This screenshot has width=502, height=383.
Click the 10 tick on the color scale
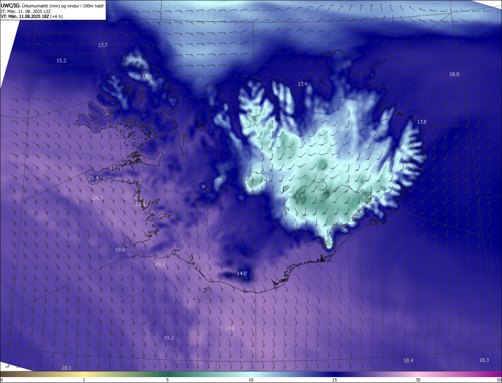251,380
